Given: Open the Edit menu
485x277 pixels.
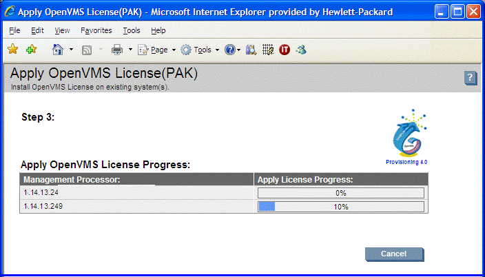Looking at the screenshot, I should (x=37, y=30).
